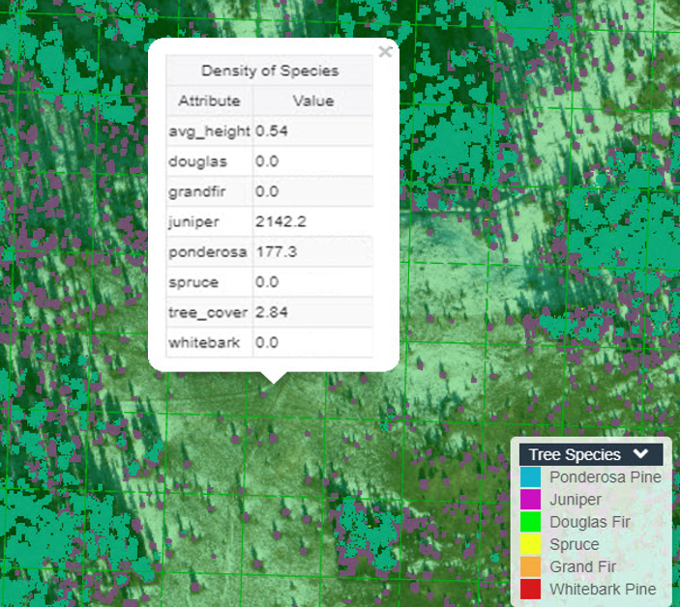The image size is (680, 607).
Task: Select the Ponderosa Pine cyan swatch
Action: [x=530, y=477]
